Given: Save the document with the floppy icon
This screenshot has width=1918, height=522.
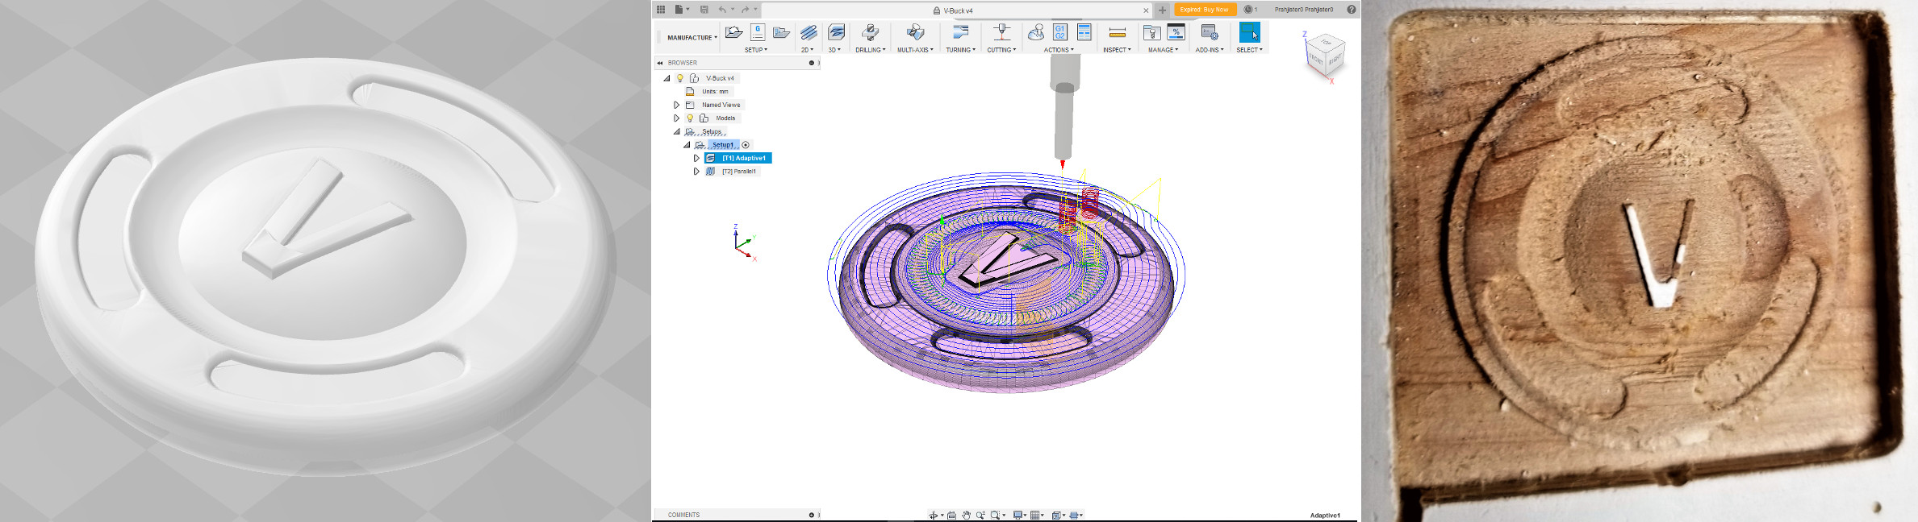Looking at the screenshot, I should [704, 10].
